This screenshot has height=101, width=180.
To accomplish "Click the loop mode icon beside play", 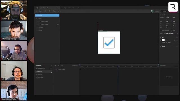I will (x=58, y=66).
